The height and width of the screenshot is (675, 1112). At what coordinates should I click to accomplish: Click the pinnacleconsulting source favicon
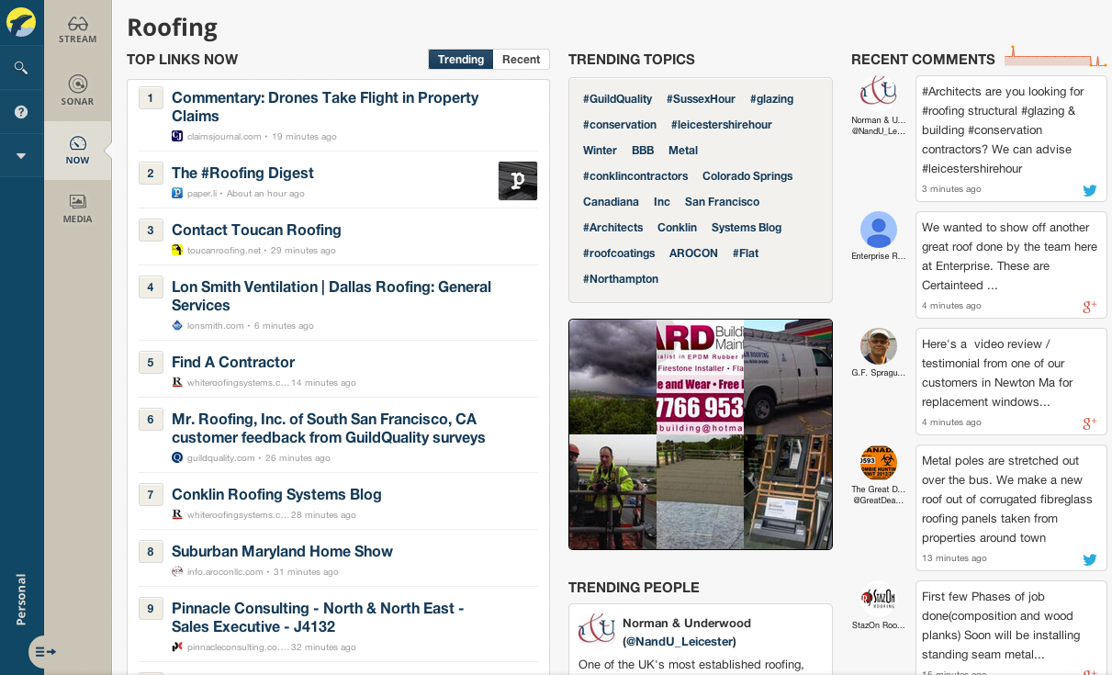177,647
